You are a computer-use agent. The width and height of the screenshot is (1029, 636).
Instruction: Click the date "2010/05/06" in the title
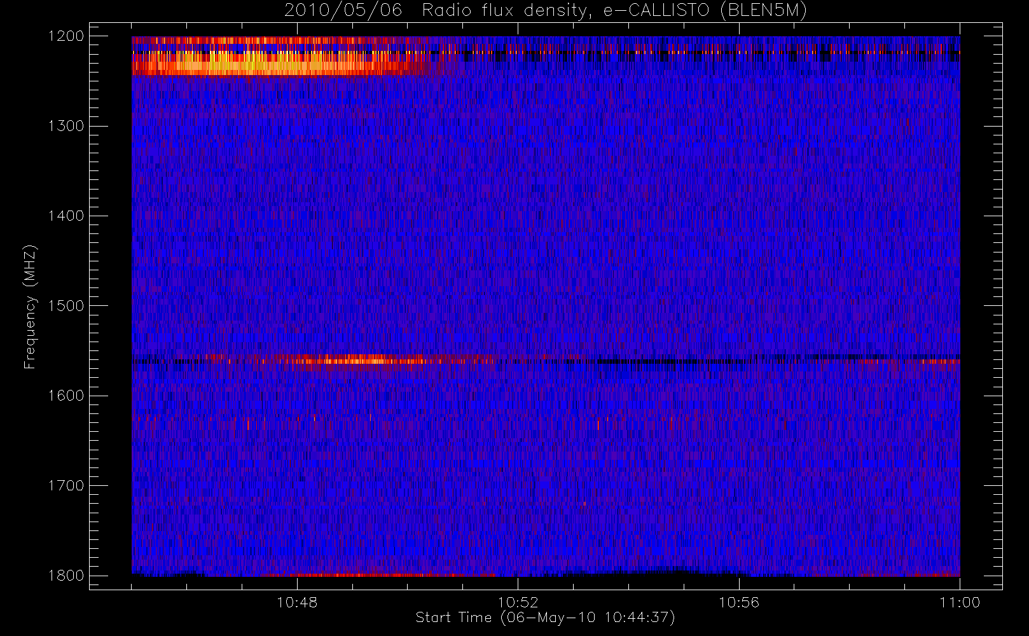coord(343,11)
